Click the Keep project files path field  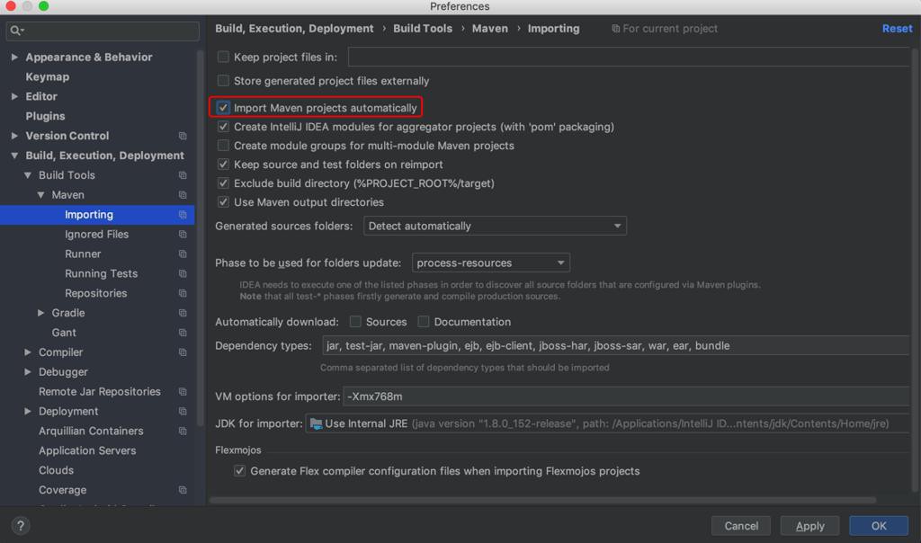coord(629,57)
